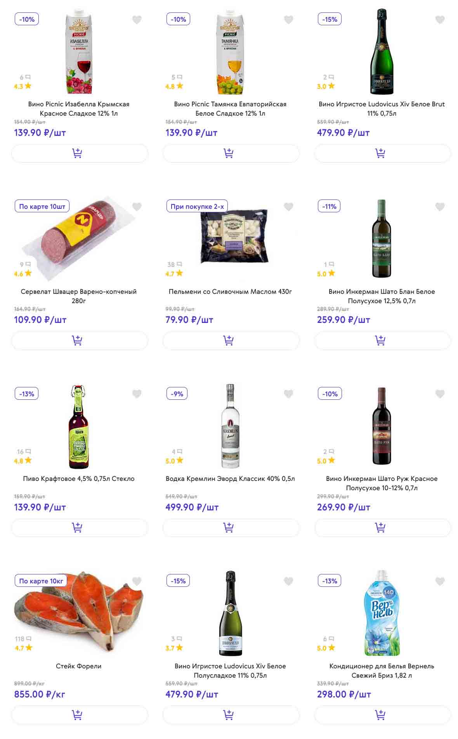Open reviews count on Стейк Форели
Image resolution: width=458 pixels, height=739 pixels.
tap(23, 639)
